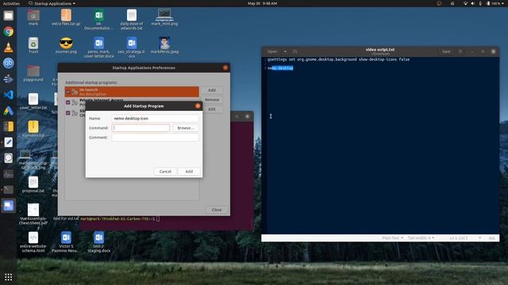Select playground folder on desktop
The height and width of the screenshot is (285, 508).
click(x=33, y=74)
